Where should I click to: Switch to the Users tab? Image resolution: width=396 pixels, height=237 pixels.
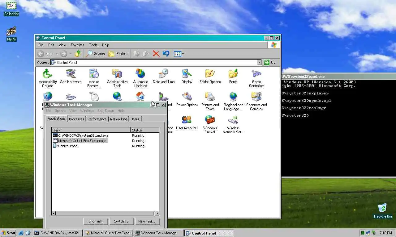pos(135,119)
